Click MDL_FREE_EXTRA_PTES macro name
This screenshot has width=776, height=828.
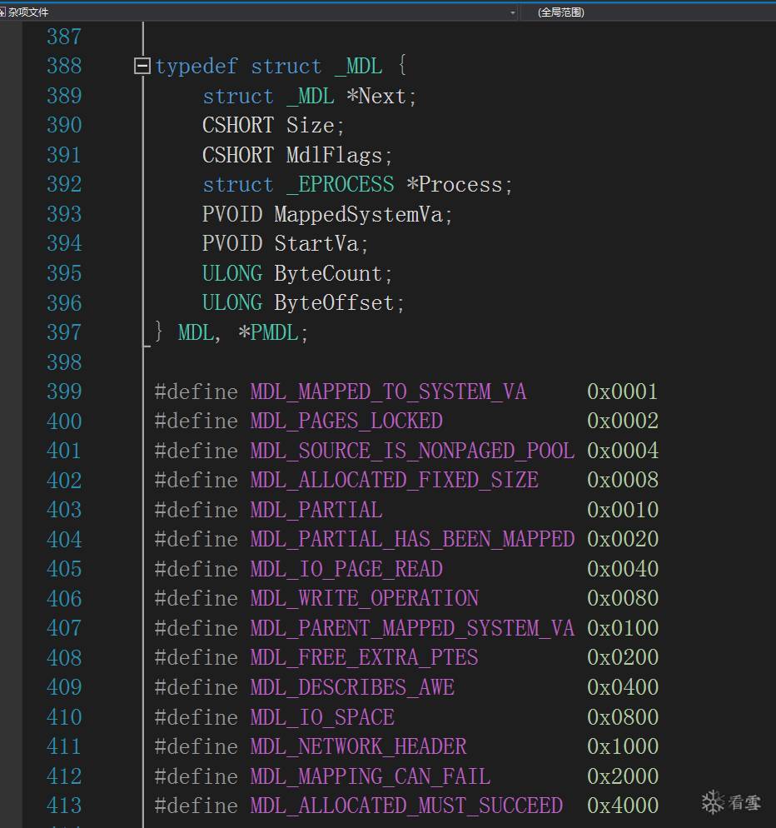[x=364, y=657]
